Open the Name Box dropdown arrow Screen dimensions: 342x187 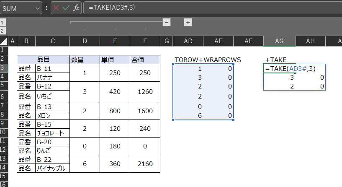pyautogui.click(x=38, y=8)
